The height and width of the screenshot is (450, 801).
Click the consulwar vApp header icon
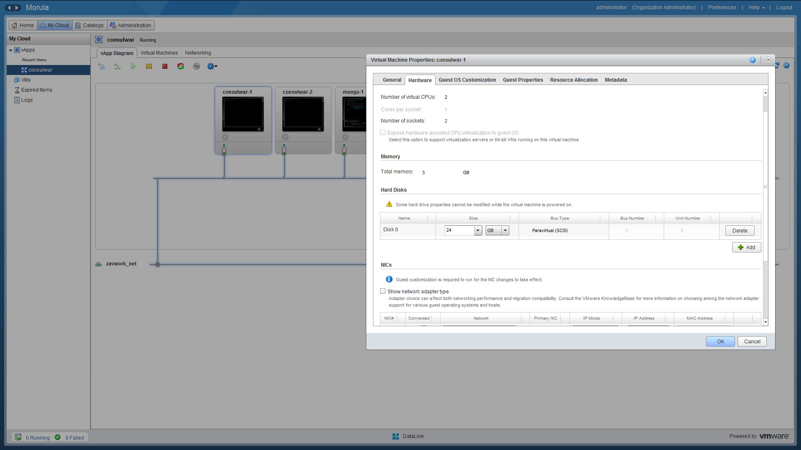[x=99, y=40]
